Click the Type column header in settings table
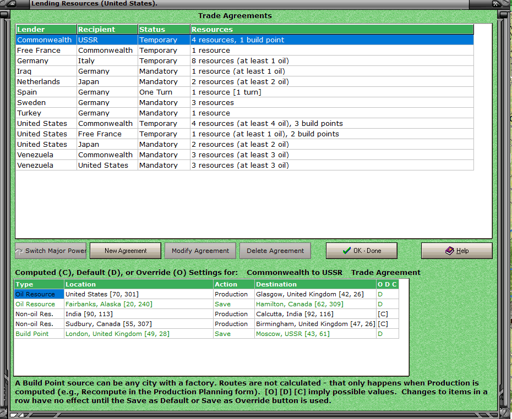 point(39,284)
